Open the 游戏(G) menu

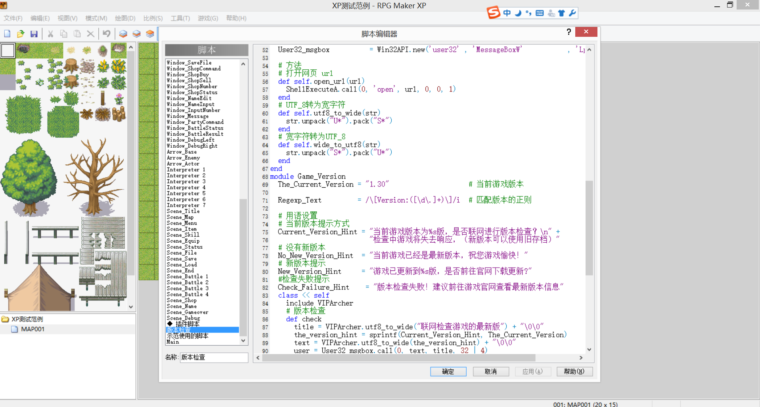coord(208,18)
